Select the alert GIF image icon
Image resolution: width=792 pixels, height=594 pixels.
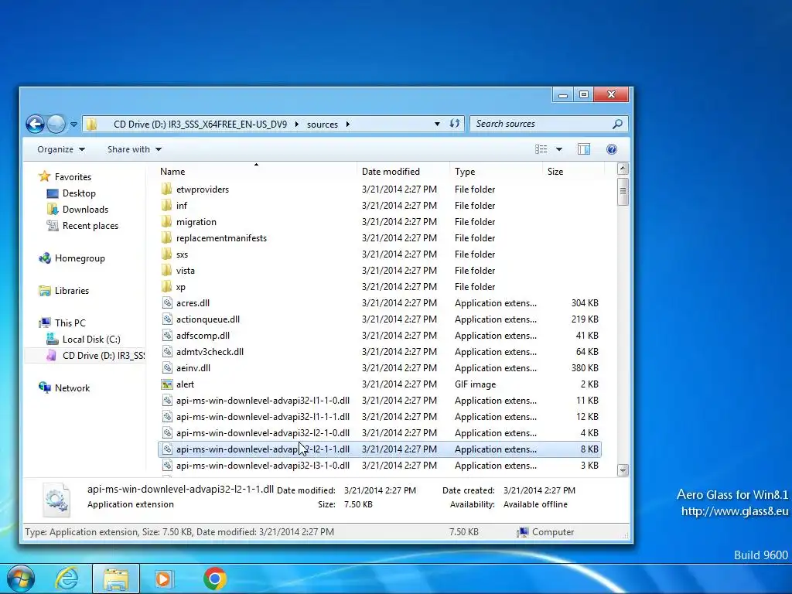pos(167,384)
